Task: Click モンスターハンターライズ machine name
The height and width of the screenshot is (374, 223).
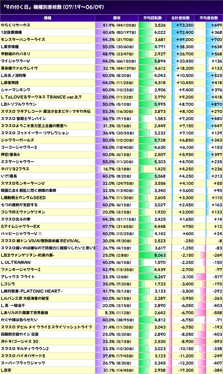Action: point(23,40)
